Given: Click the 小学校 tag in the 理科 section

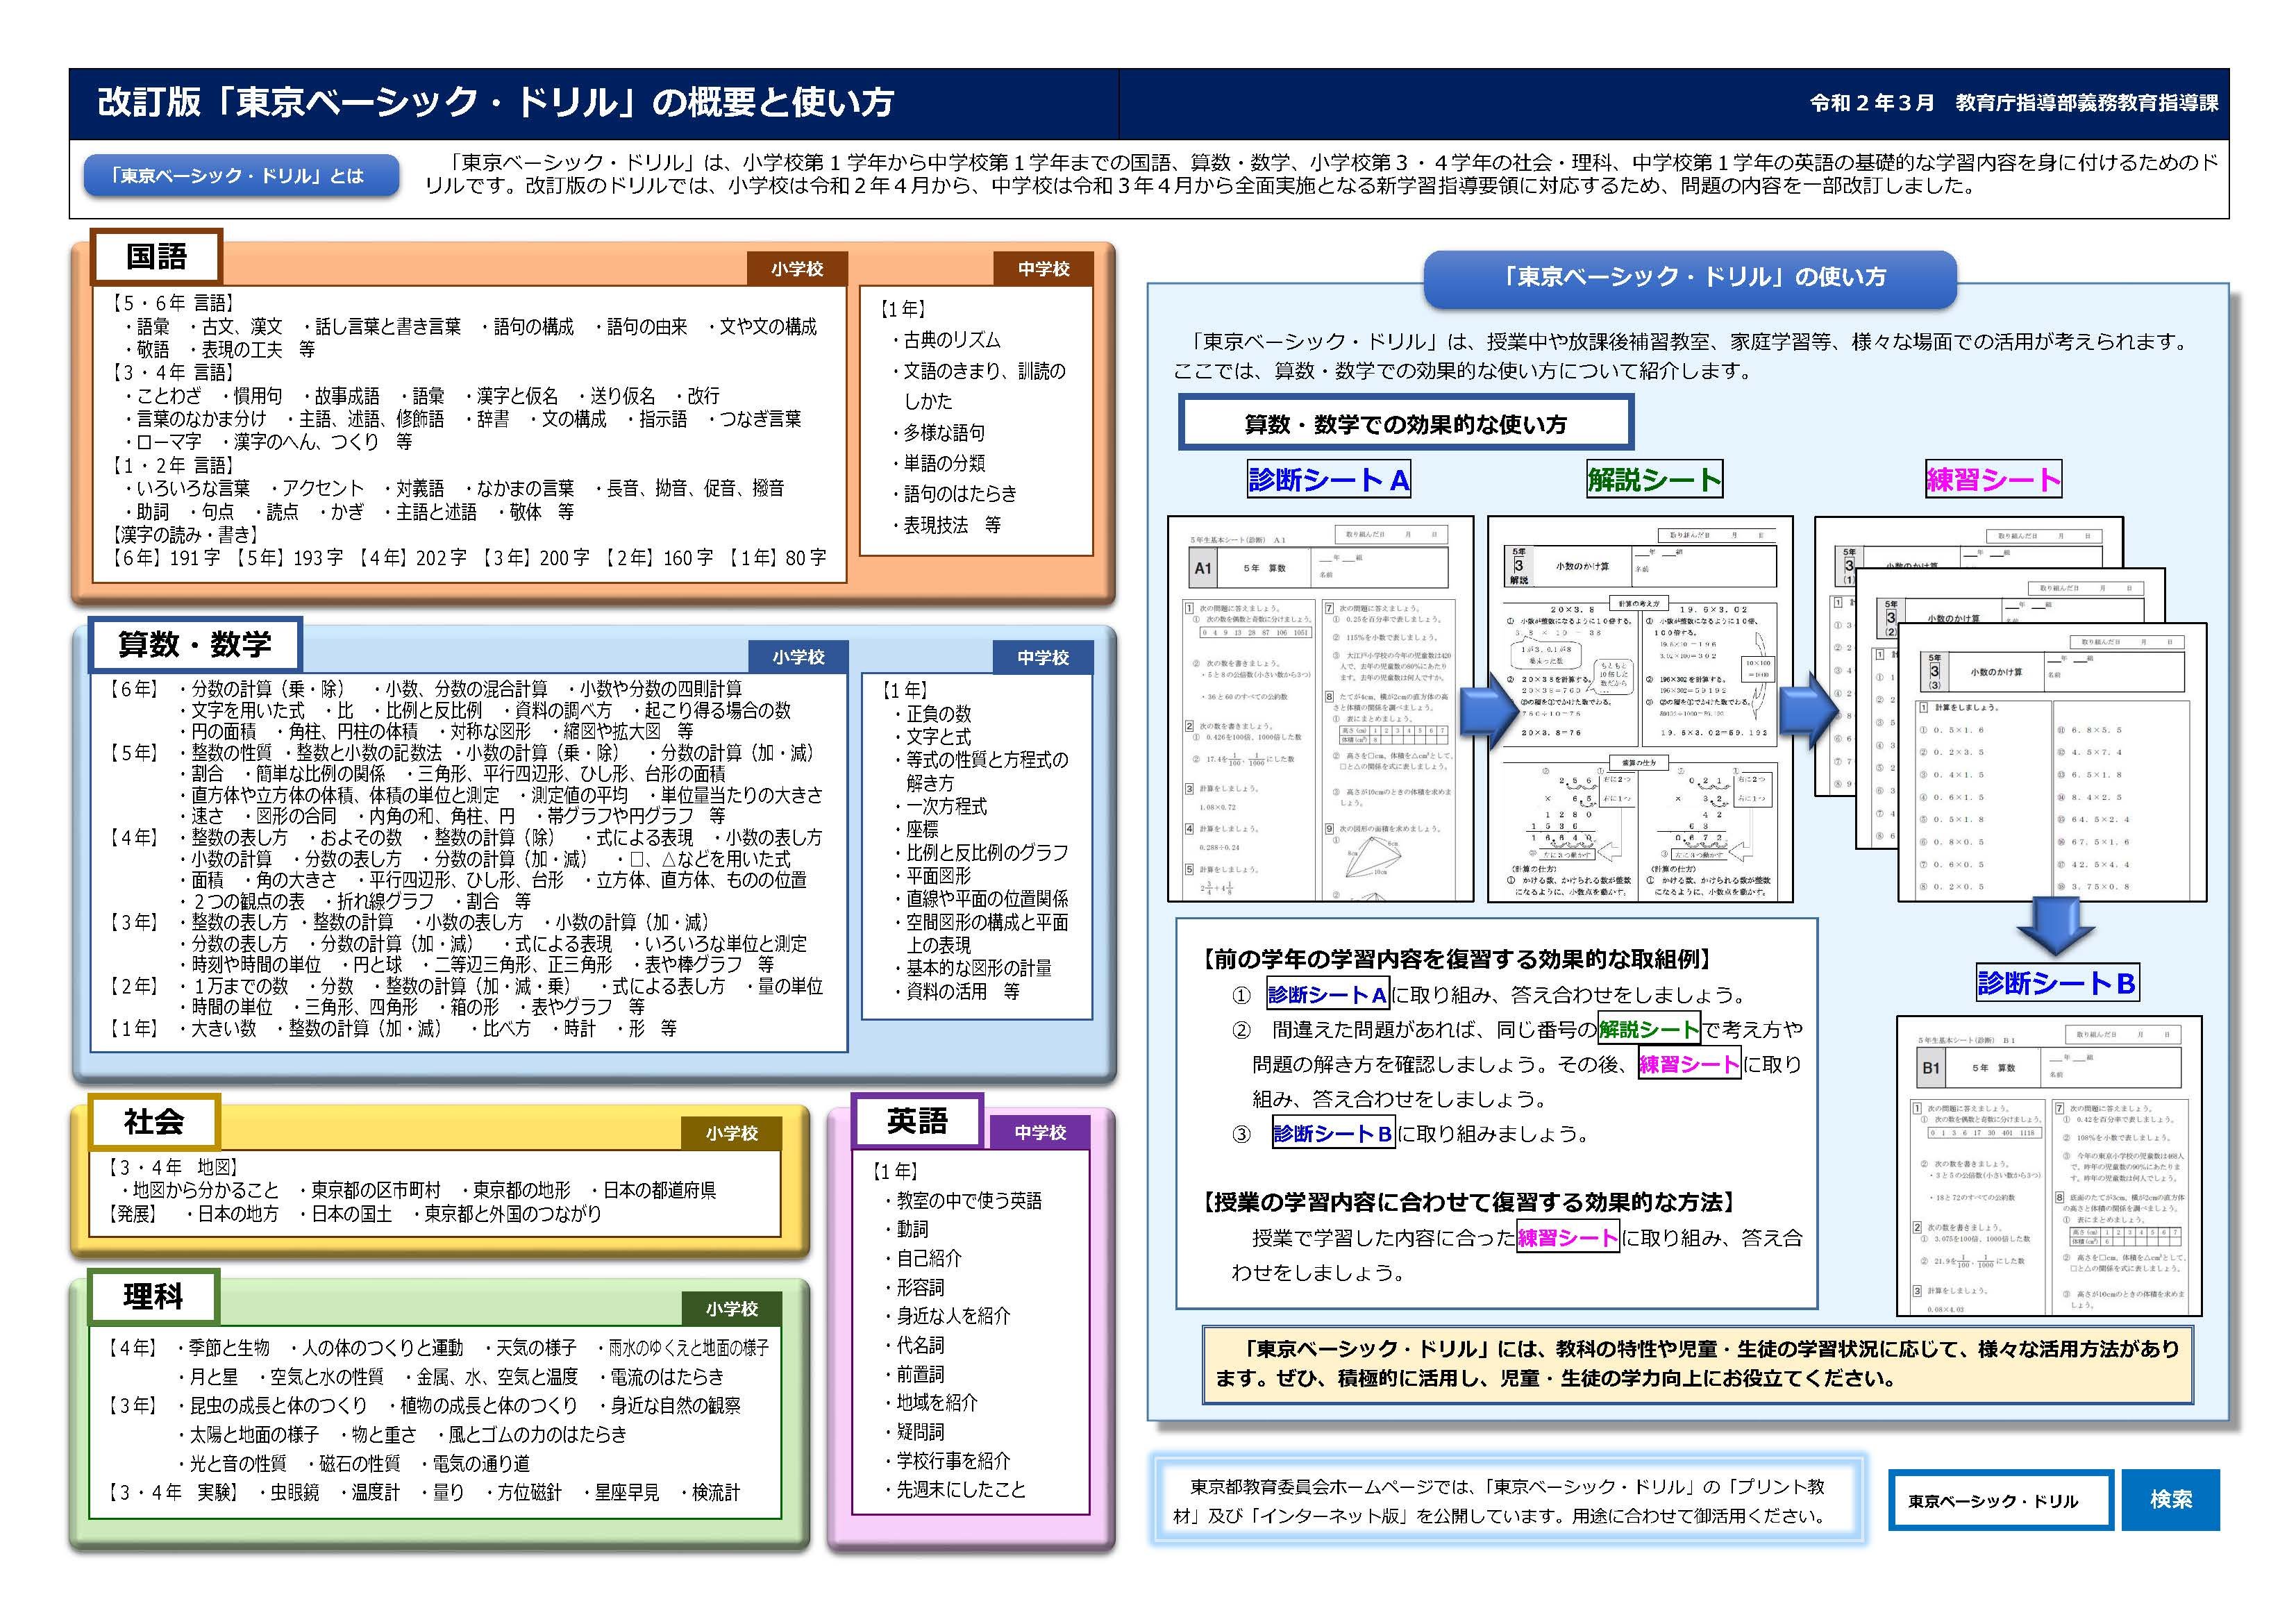Looking at the screenshot, I should pos(732,1309).
